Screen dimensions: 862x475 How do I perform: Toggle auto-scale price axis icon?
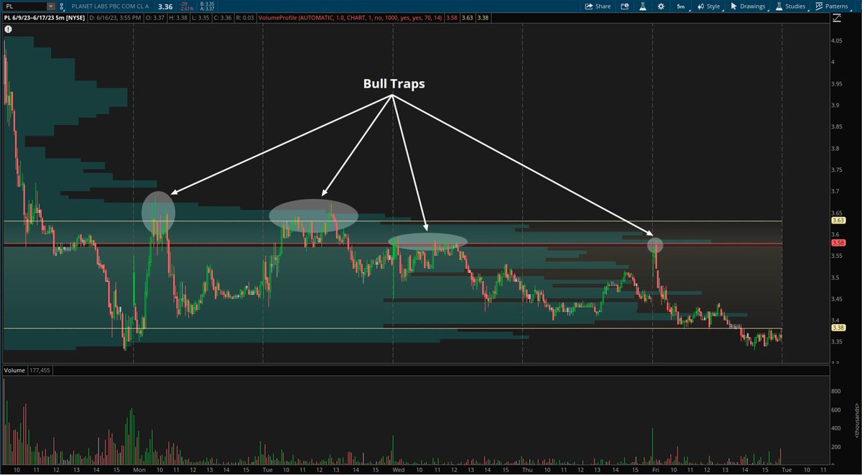point(837,19)
